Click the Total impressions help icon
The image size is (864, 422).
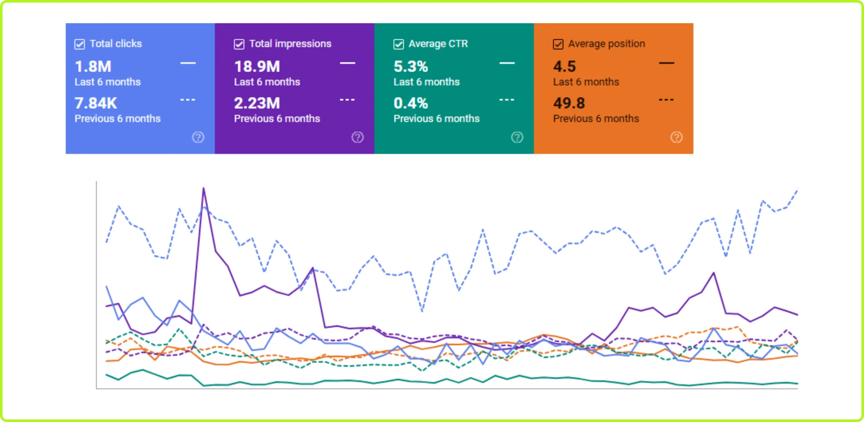(357, 137)
